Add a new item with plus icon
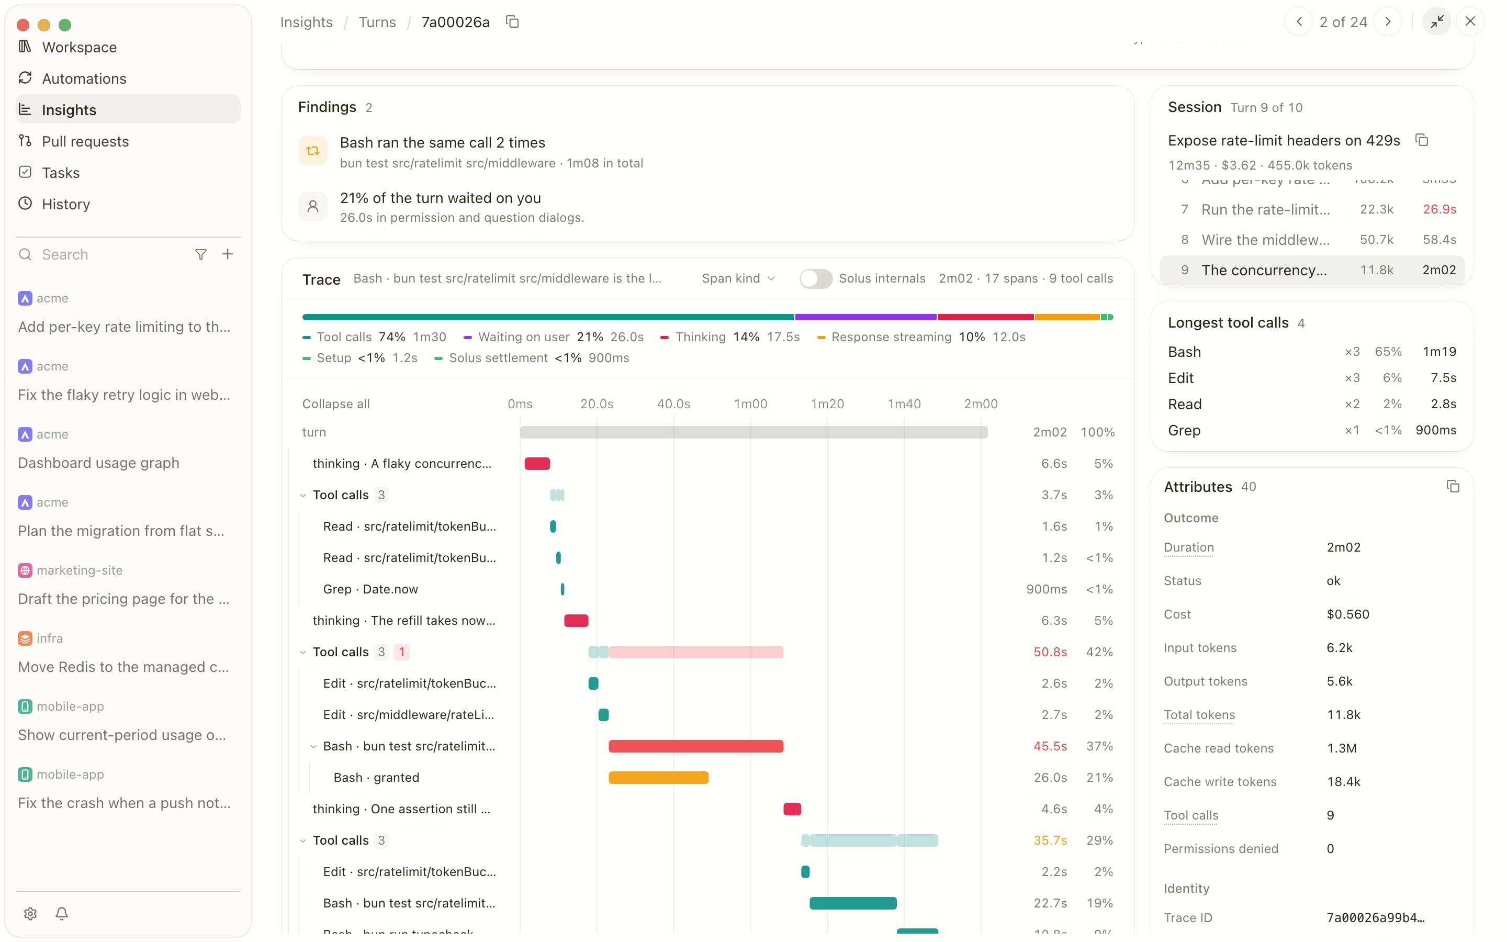Viewport: 1507px width, 942px height. (x=228, y=254)
